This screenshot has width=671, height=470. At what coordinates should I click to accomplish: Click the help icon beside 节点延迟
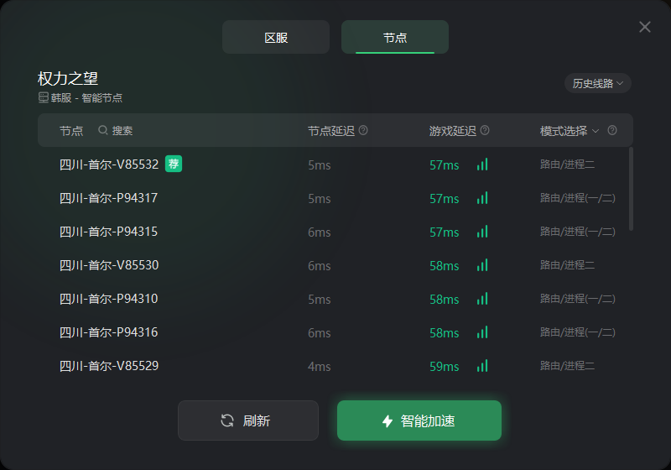(363, 130)
